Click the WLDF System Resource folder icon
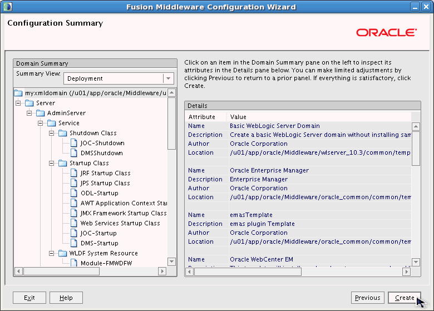The image size is (434, 311). coord(62,253)
